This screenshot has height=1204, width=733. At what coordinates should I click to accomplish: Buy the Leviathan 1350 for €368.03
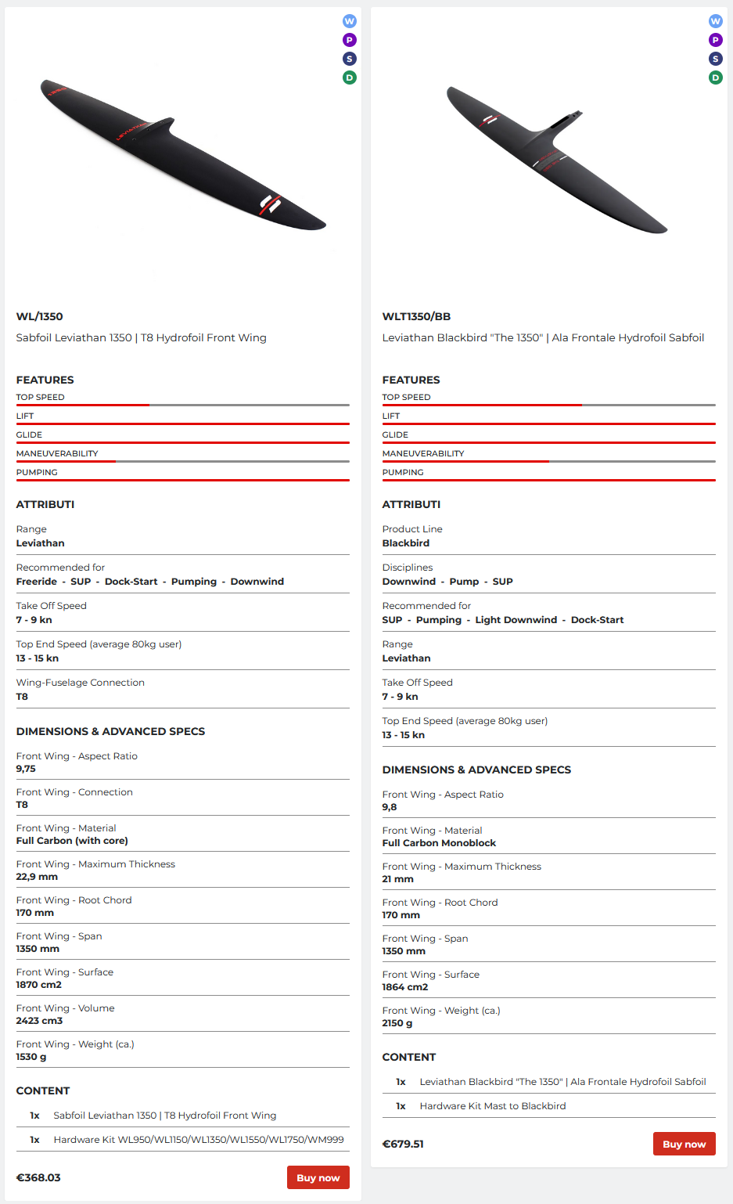point(318,1177)
